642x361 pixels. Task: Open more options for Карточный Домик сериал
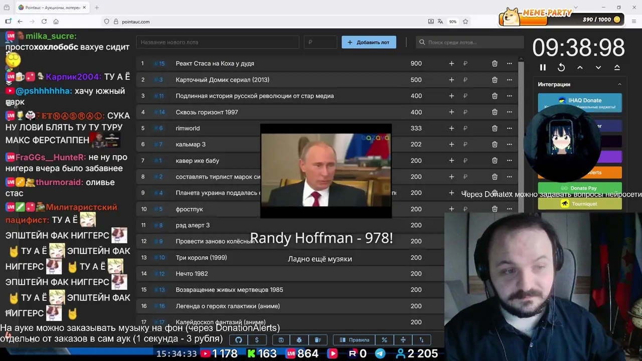(509, 80)
